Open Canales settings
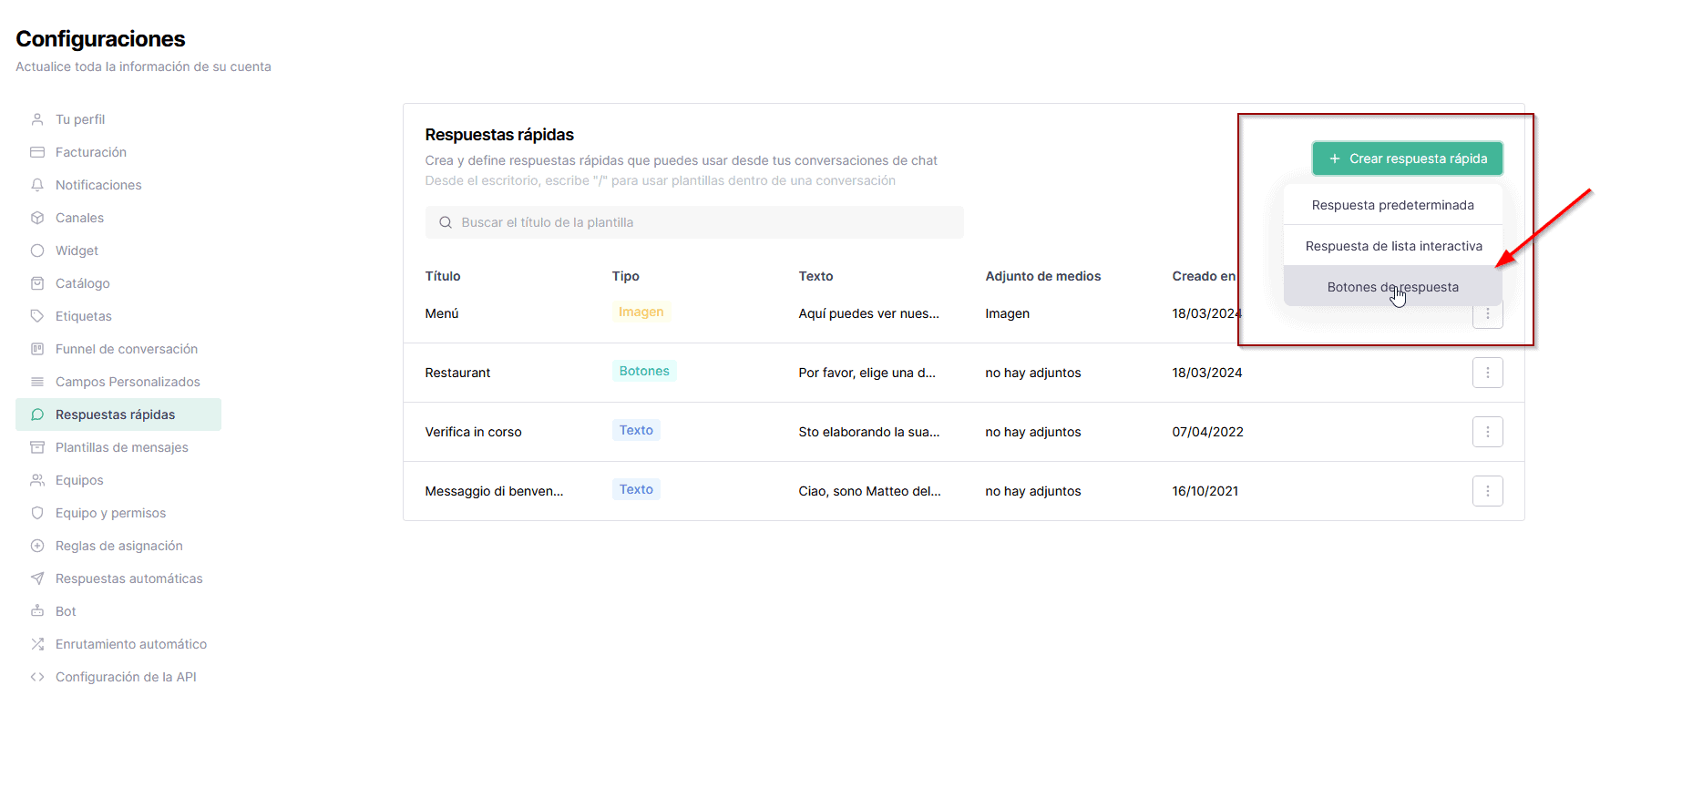The width and height of the screenshot is (1682, 788). (x=79, y=218)
